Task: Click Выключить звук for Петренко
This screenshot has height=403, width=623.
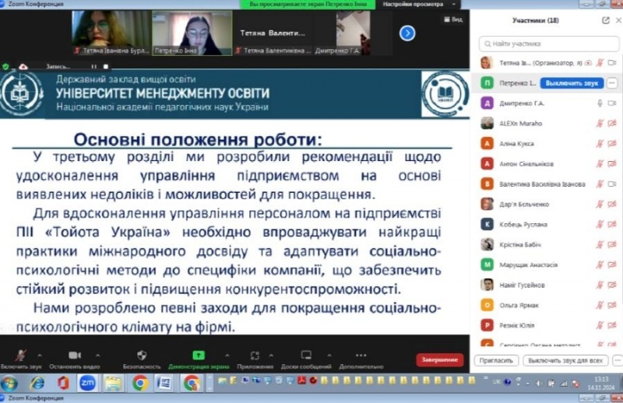Action: coord(572,83)
